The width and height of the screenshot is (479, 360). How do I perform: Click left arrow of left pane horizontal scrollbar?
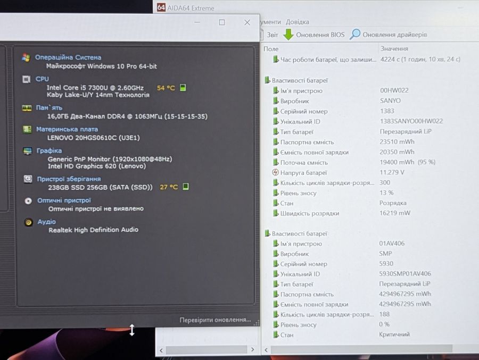point(161,350)
